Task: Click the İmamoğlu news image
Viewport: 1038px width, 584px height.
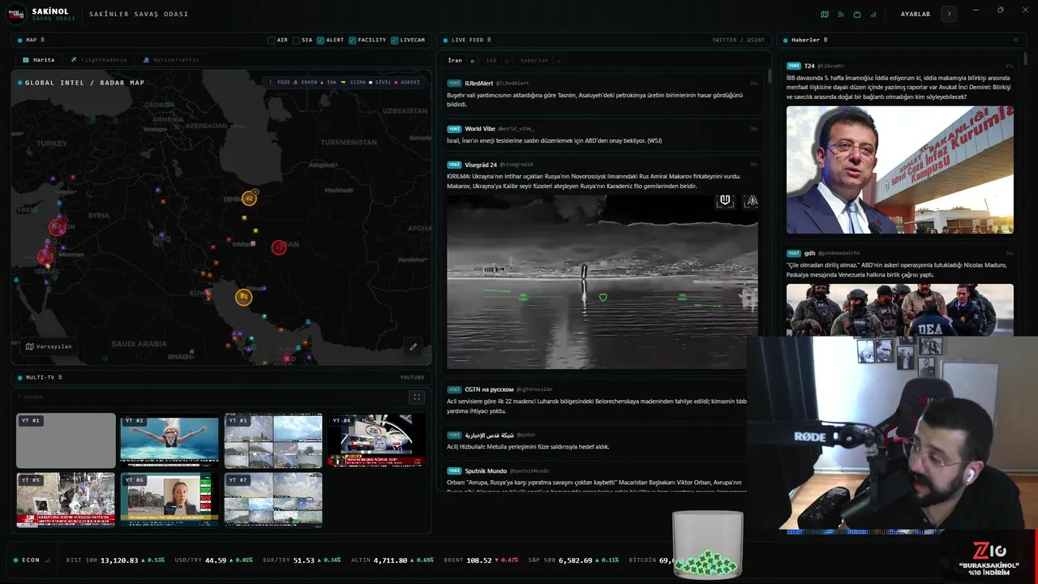Action: (899, 170)
